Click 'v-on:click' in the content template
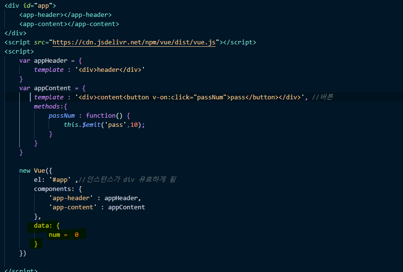The height and width of the screenshot is (272, 403). pyautogui.click(x=171, y=97)
